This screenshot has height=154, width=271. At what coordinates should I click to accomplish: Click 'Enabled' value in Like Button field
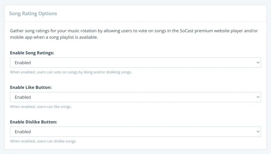[23, 97]
